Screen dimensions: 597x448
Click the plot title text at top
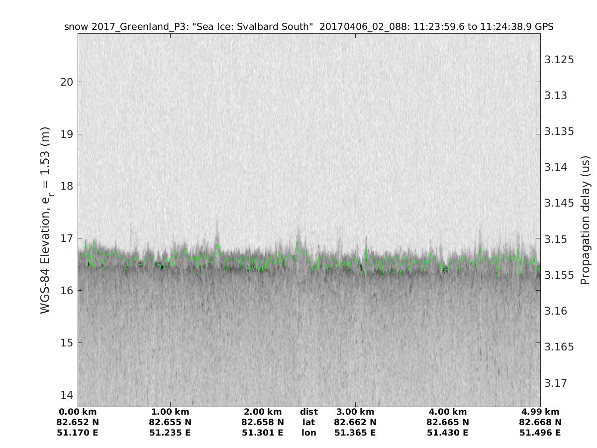point(308,26)
